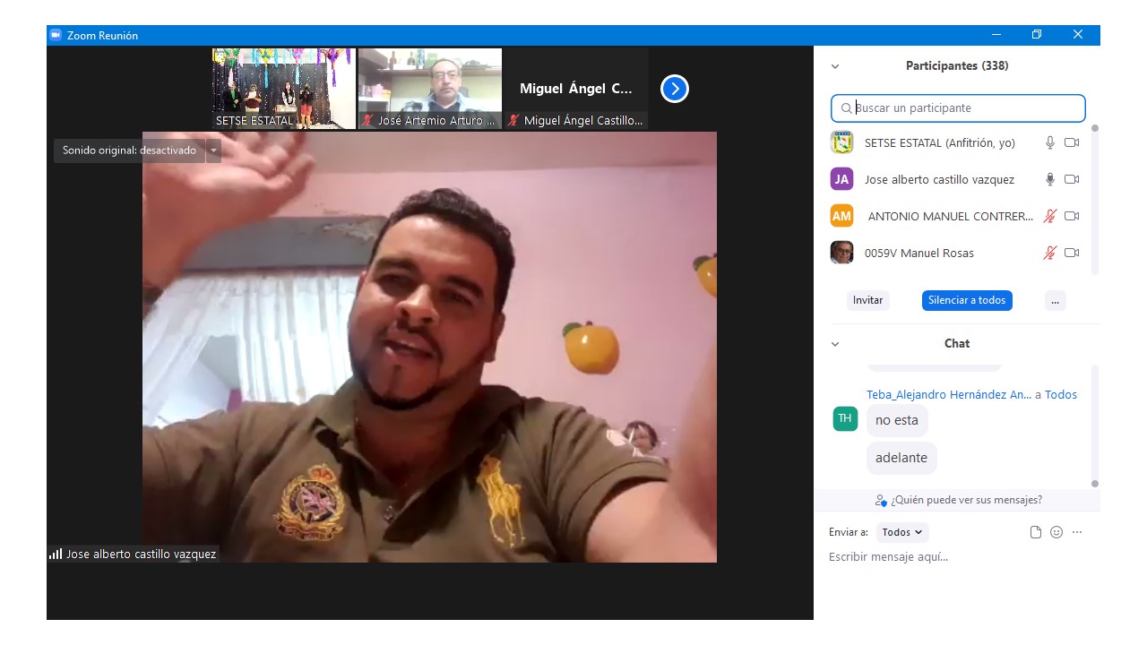Click Todos recipient link in chat header

tap(1061, 394)
